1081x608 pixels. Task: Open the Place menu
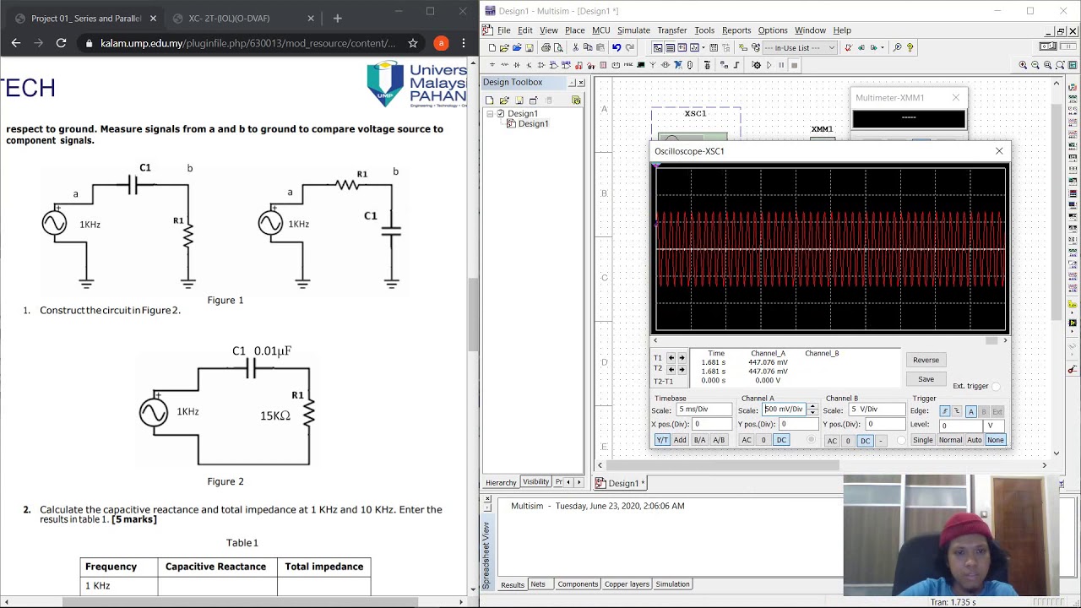[x=575, y=30]
